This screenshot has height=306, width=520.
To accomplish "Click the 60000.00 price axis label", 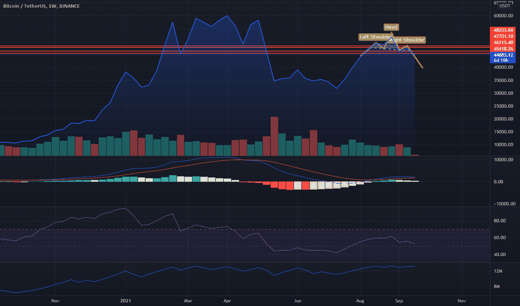I will coord(503,16).
